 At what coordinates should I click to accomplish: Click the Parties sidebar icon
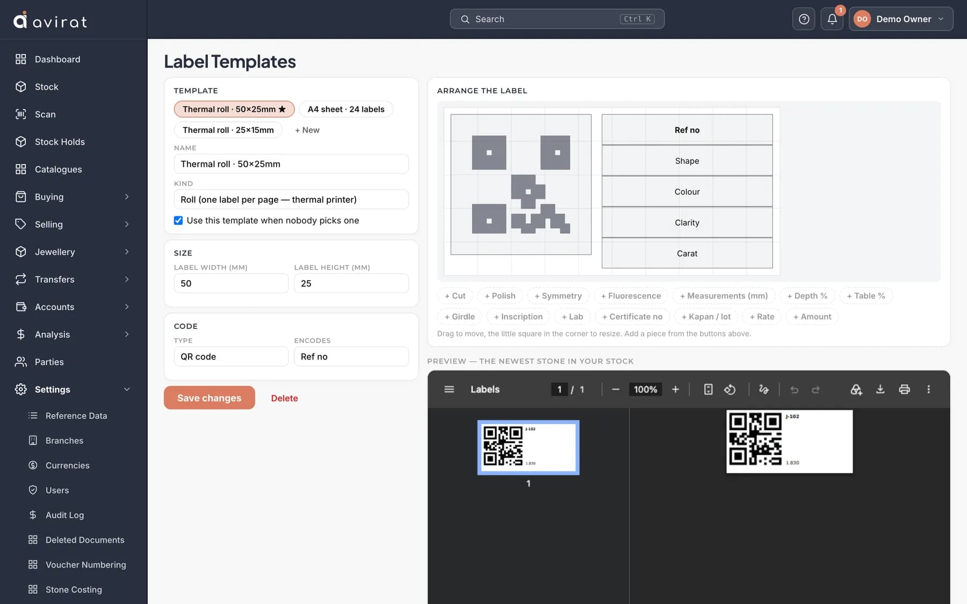(21, 362)
